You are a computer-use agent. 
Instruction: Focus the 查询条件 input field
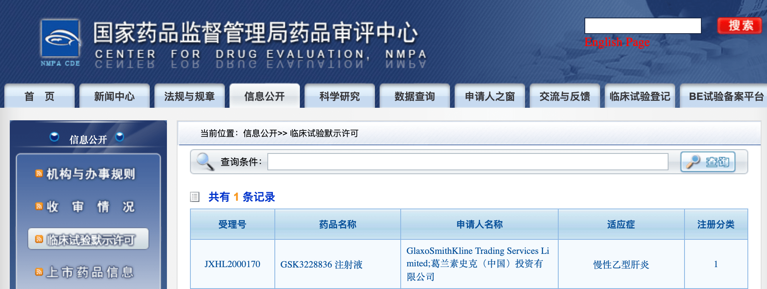tap(468, 162)
